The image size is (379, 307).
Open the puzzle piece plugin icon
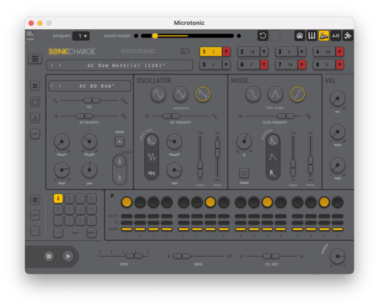coord(348,36)
